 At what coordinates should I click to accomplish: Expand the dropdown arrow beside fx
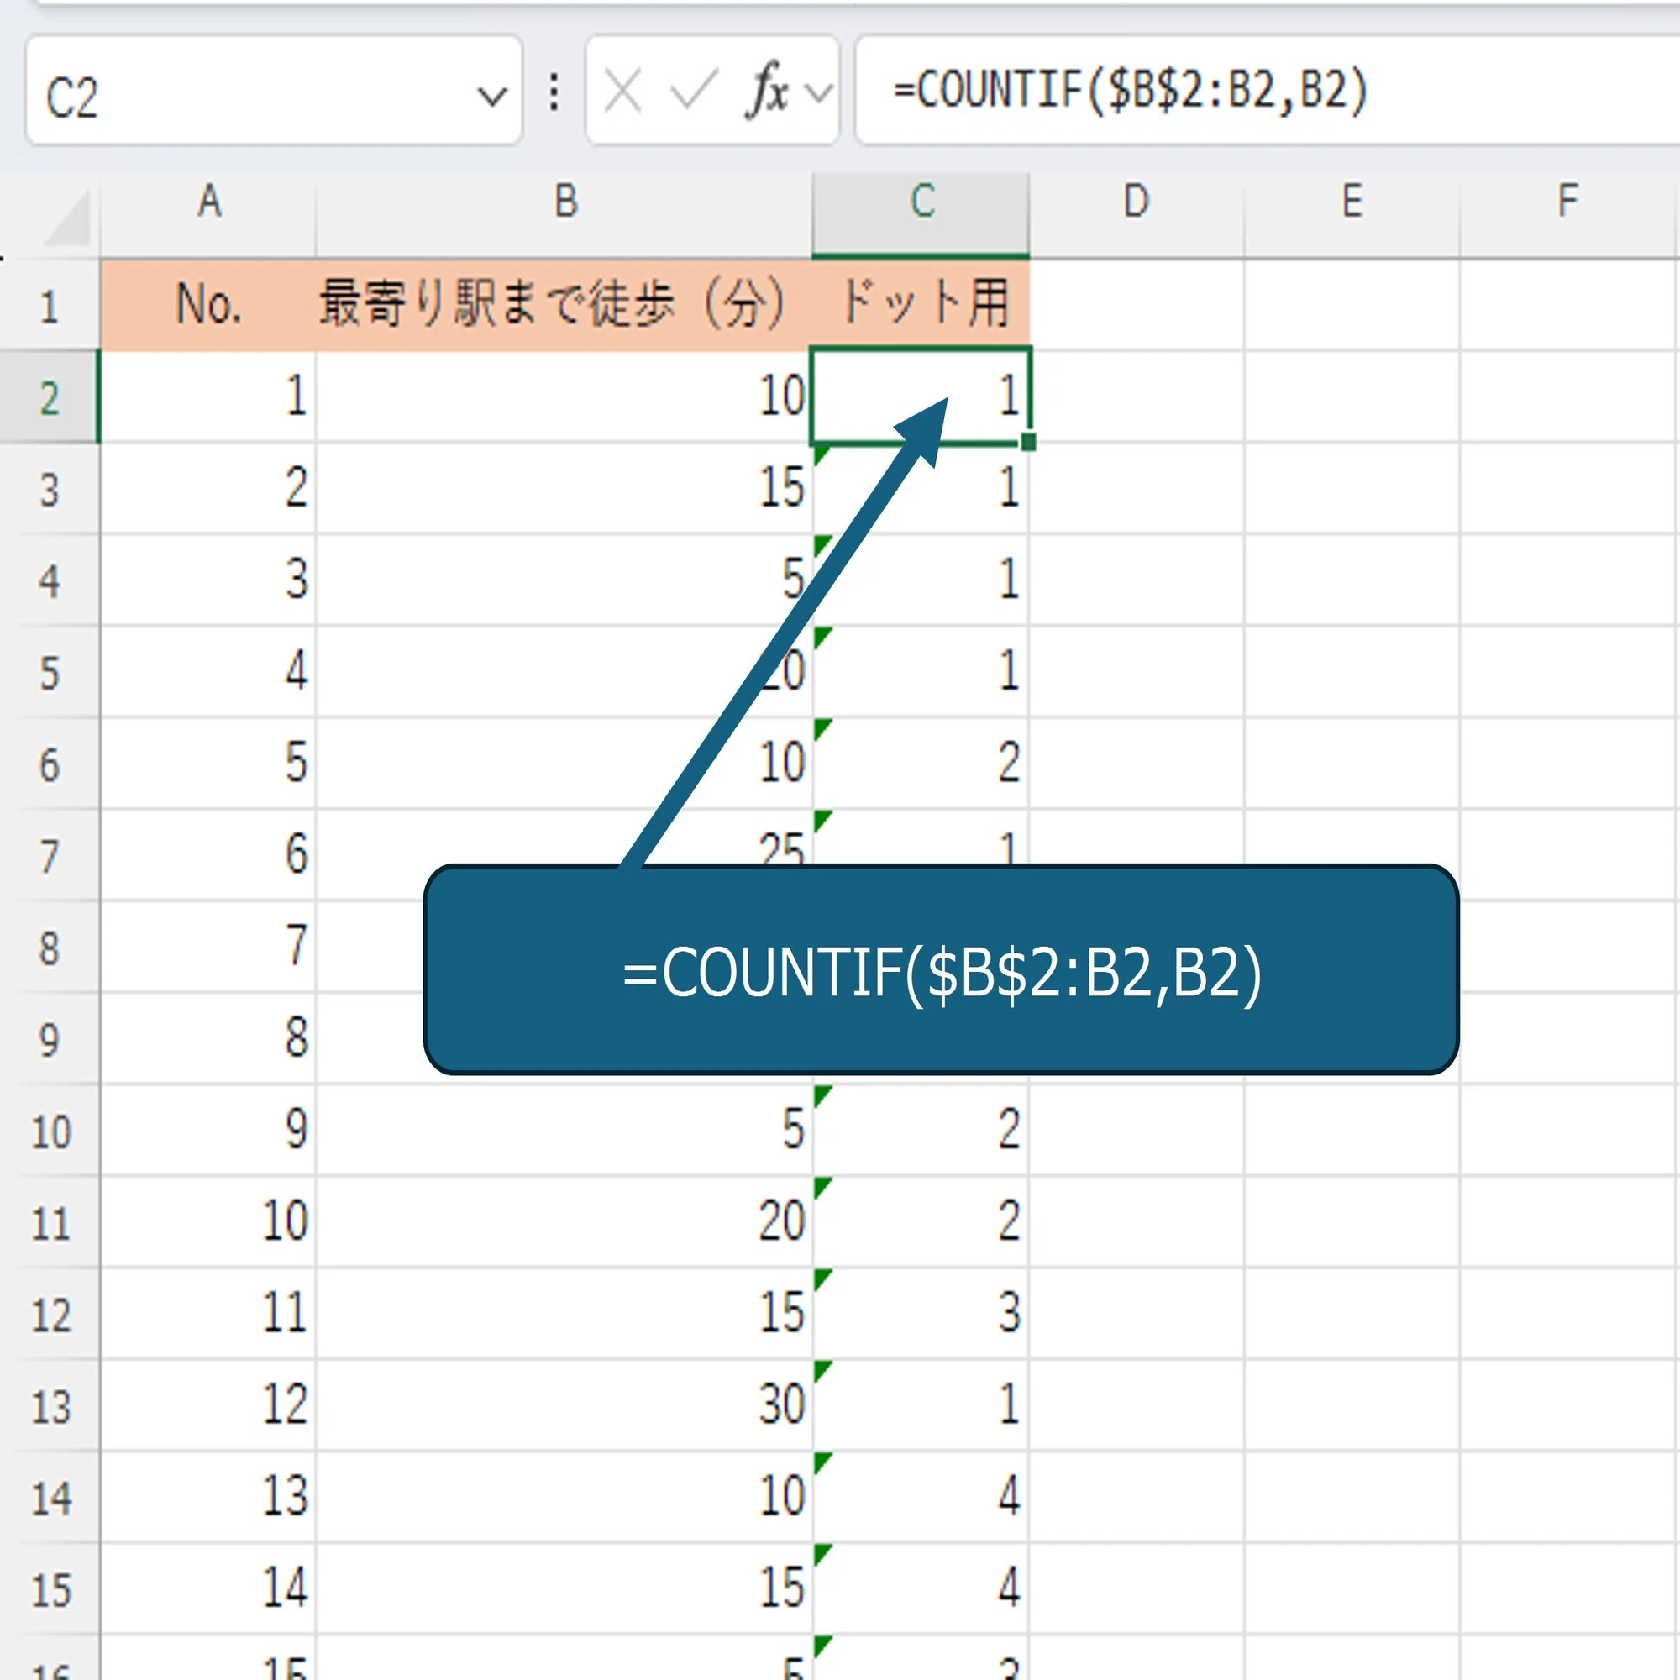point(819,92)
